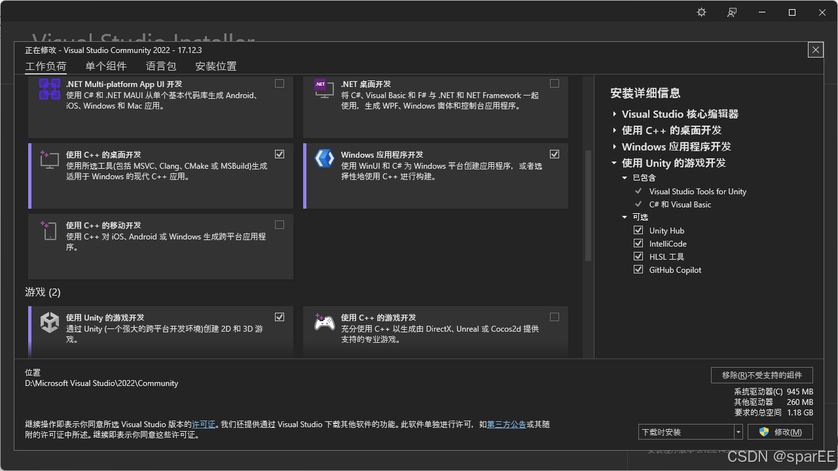Close the modify dialog with X
Image resolution: width=838 pixels, height=471 pixels.
(x=815, y=50)
